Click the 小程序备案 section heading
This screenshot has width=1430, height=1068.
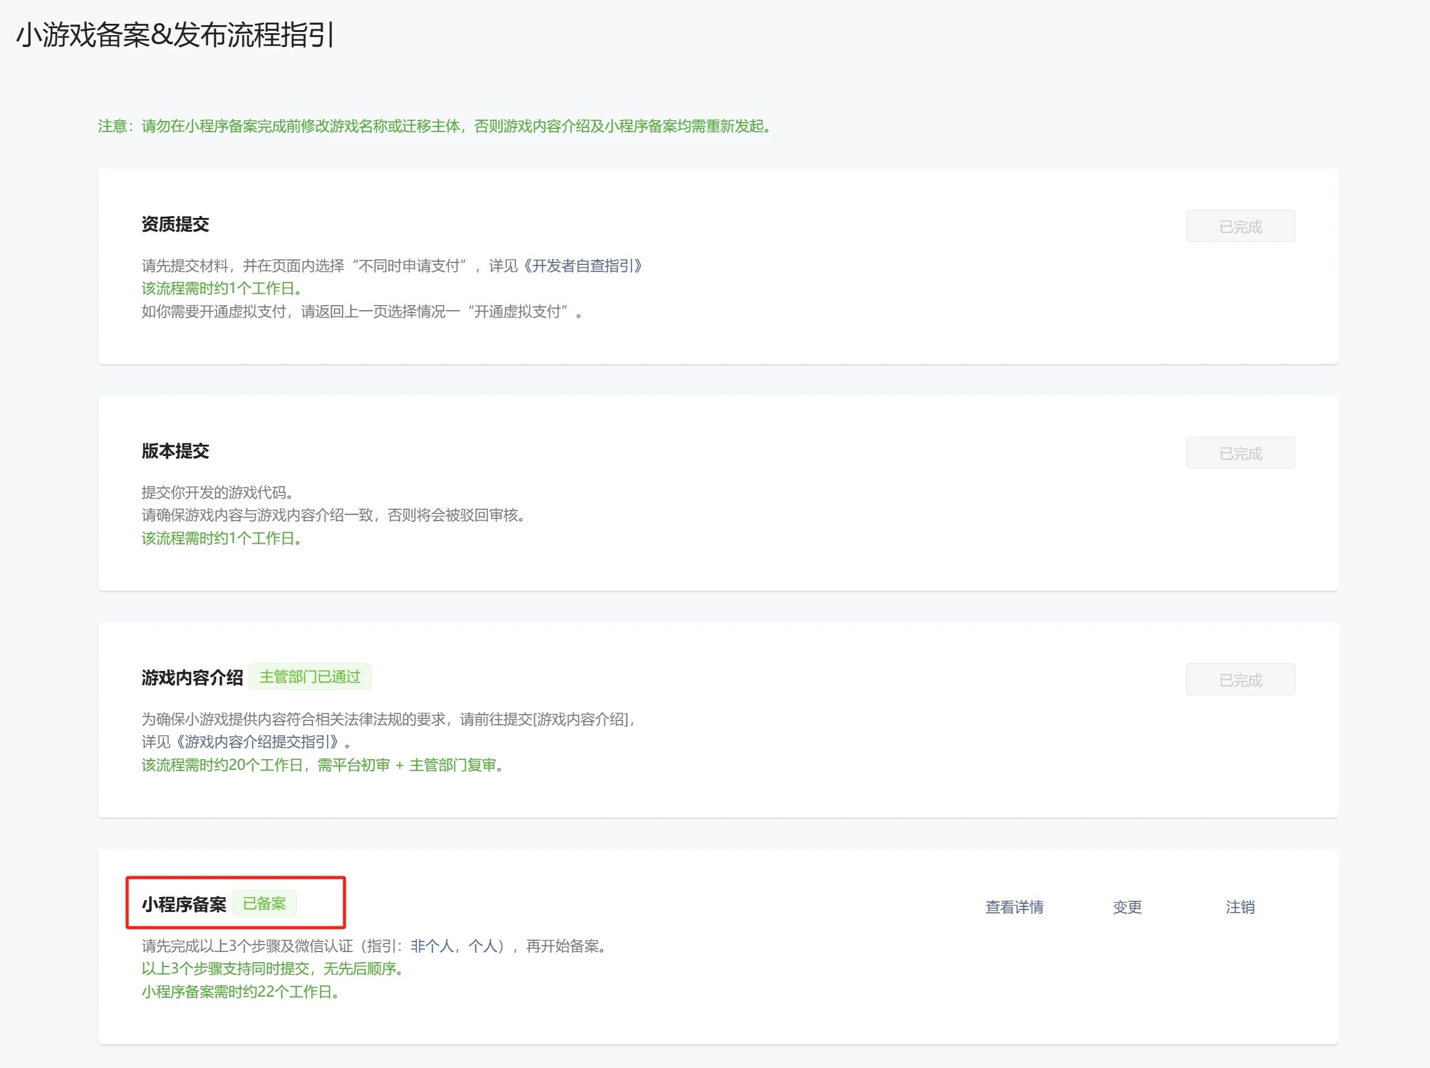click(184, 905)
